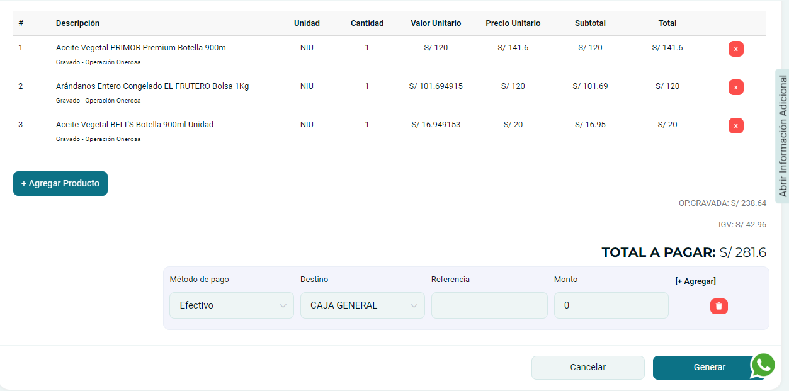The image size is (789, 391).
Task: Cancel the sale with Cancelar
Action: coord(587,368)
